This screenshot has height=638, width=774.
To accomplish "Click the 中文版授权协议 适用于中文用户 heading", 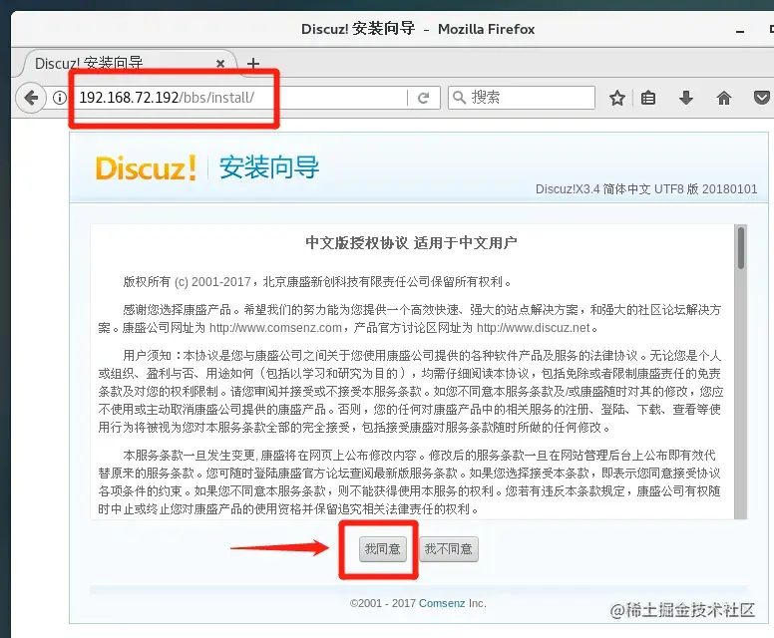I will click(x=411, y=243).
